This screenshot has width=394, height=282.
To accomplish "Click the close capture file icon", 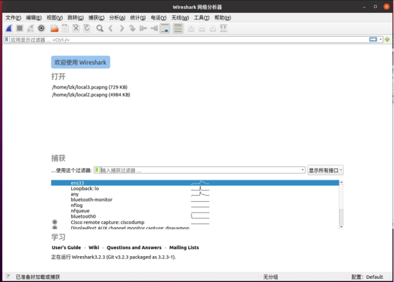I will click(76, 29).
